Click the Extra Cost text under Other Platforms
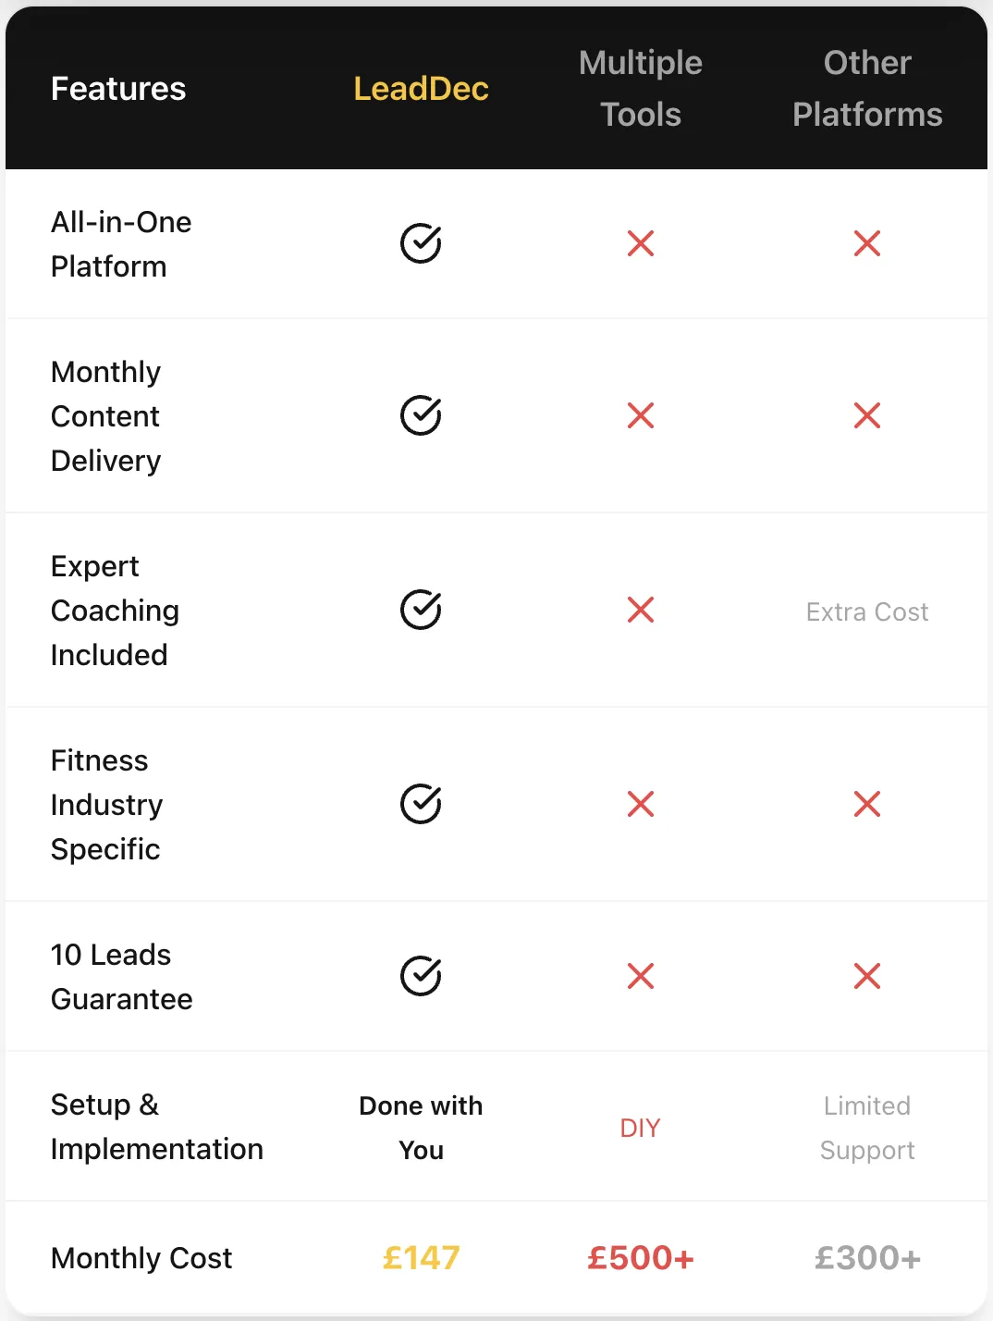This screenshot has height=1321, width=993. [867, 611]
